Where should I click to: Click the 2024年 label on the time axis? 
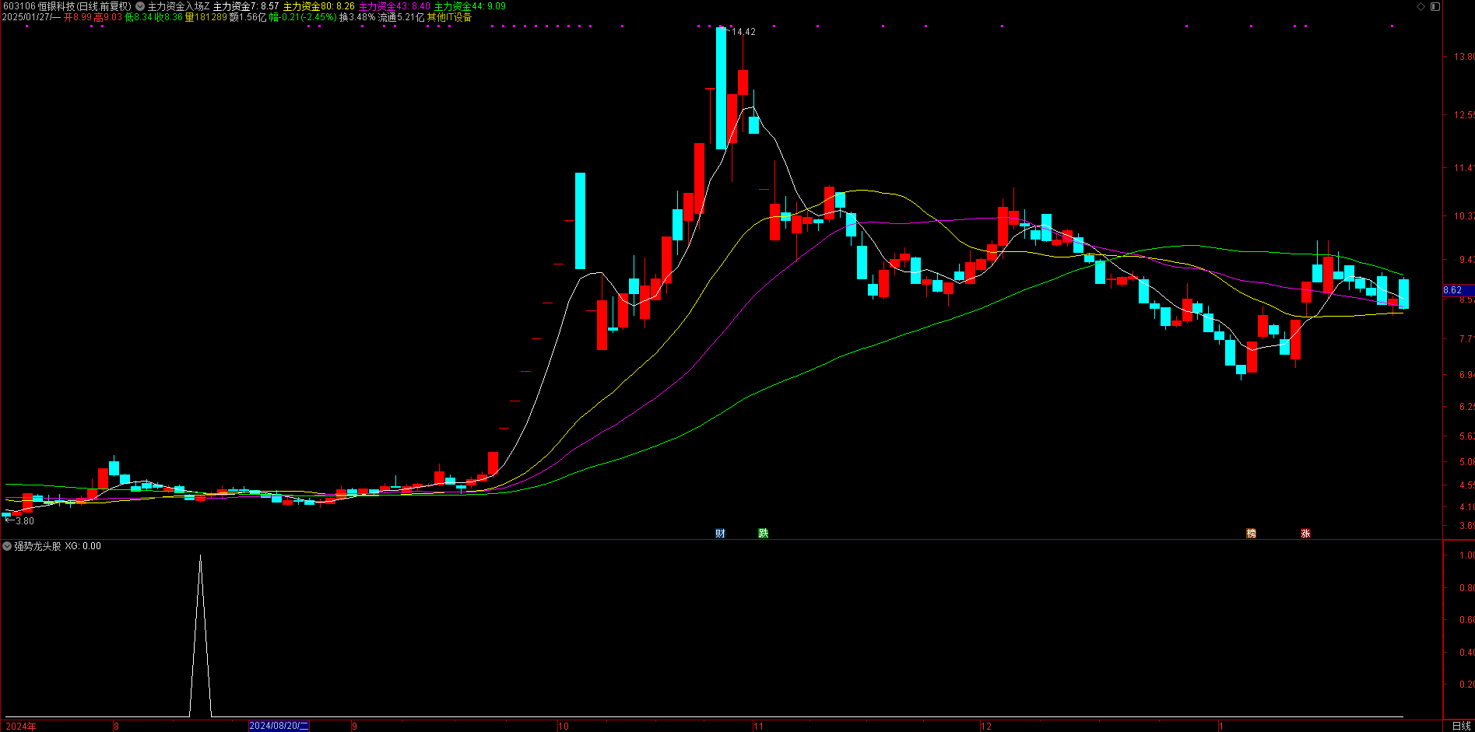coord(21,726)
